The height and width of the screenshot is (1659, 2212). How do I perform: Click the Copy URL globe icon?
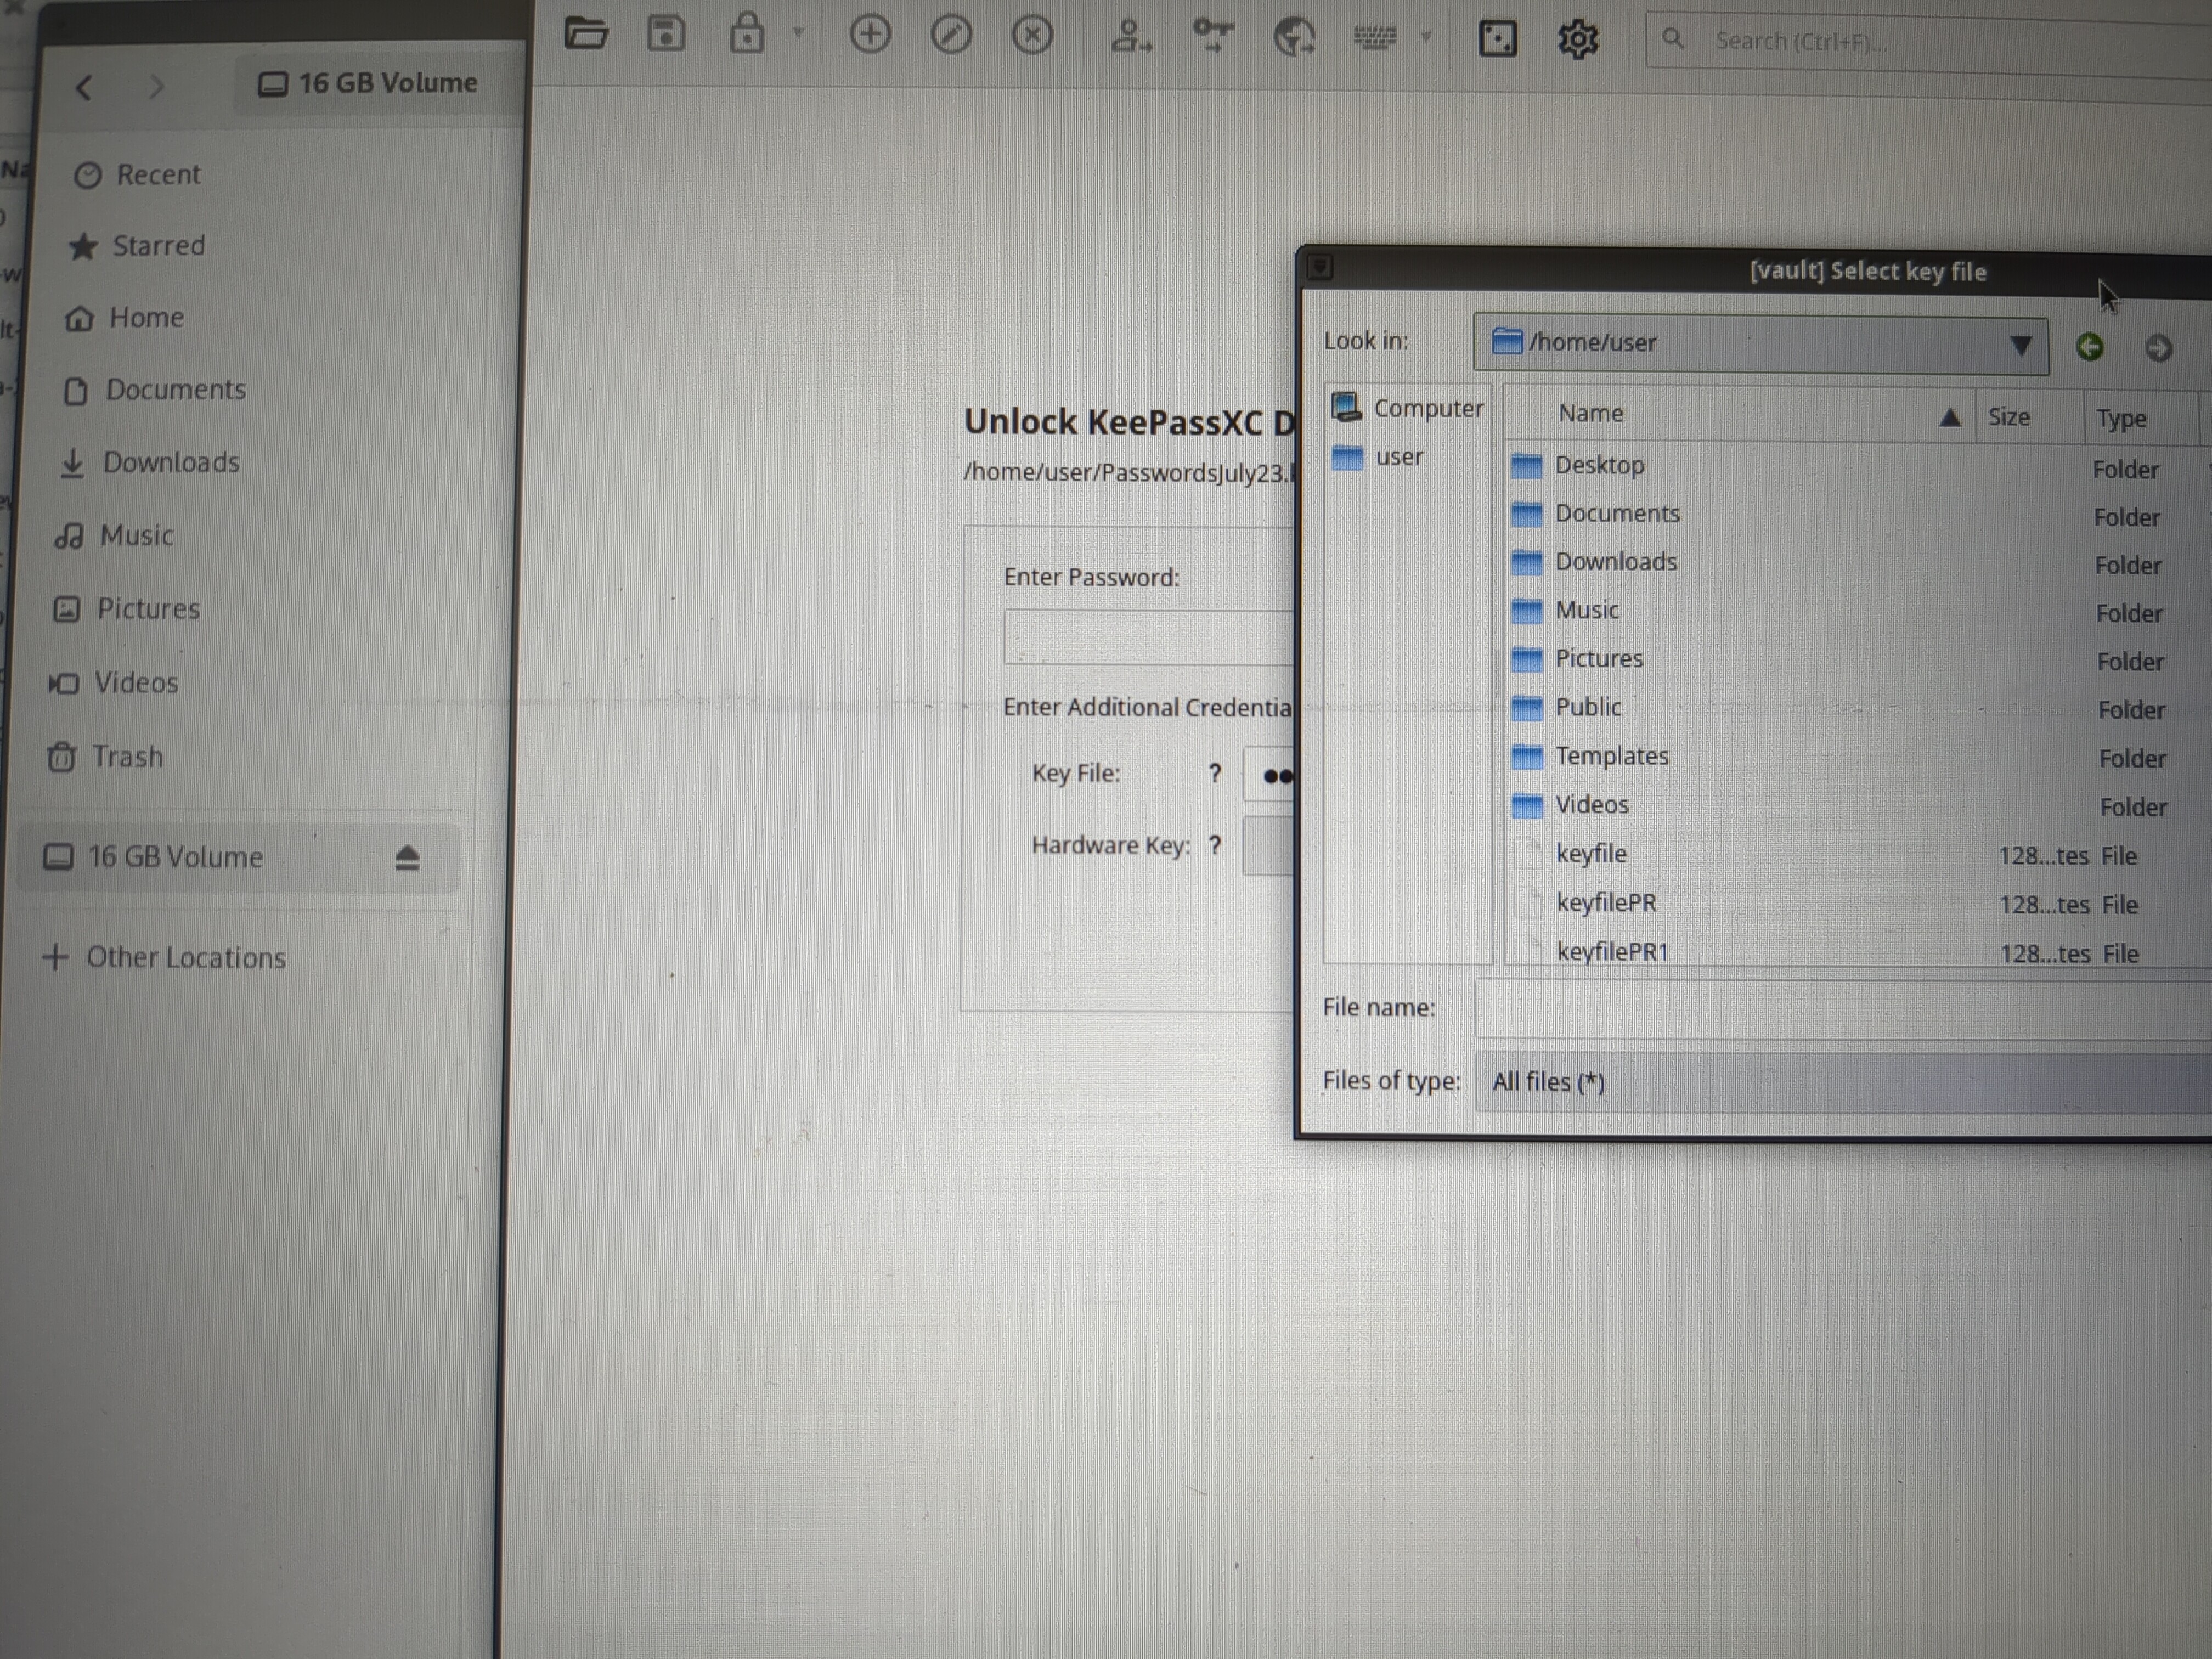pos(1294,38)
